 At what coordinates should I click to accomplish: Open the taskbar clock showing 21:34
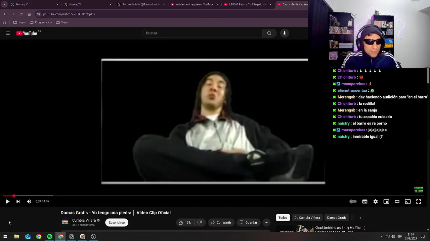point(411,237)
